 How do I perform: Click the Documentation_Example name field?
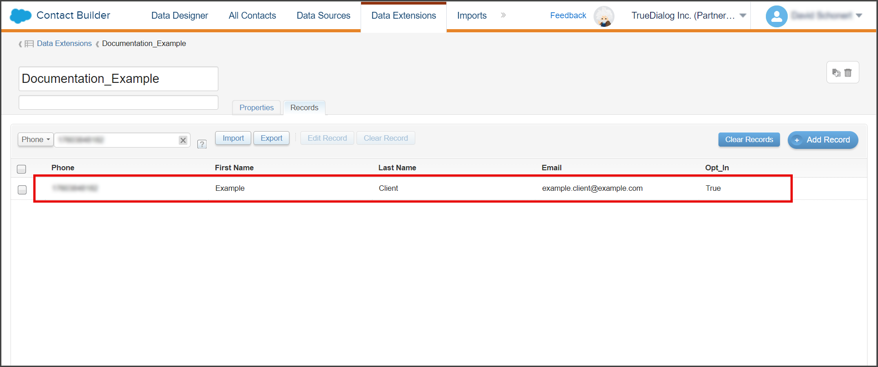119,79
